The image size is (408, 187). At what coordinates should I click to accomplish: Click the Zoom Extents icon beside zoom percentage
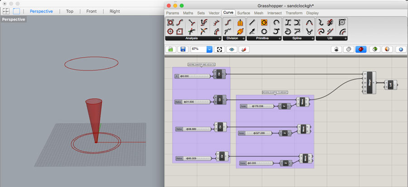click(220, 49)
